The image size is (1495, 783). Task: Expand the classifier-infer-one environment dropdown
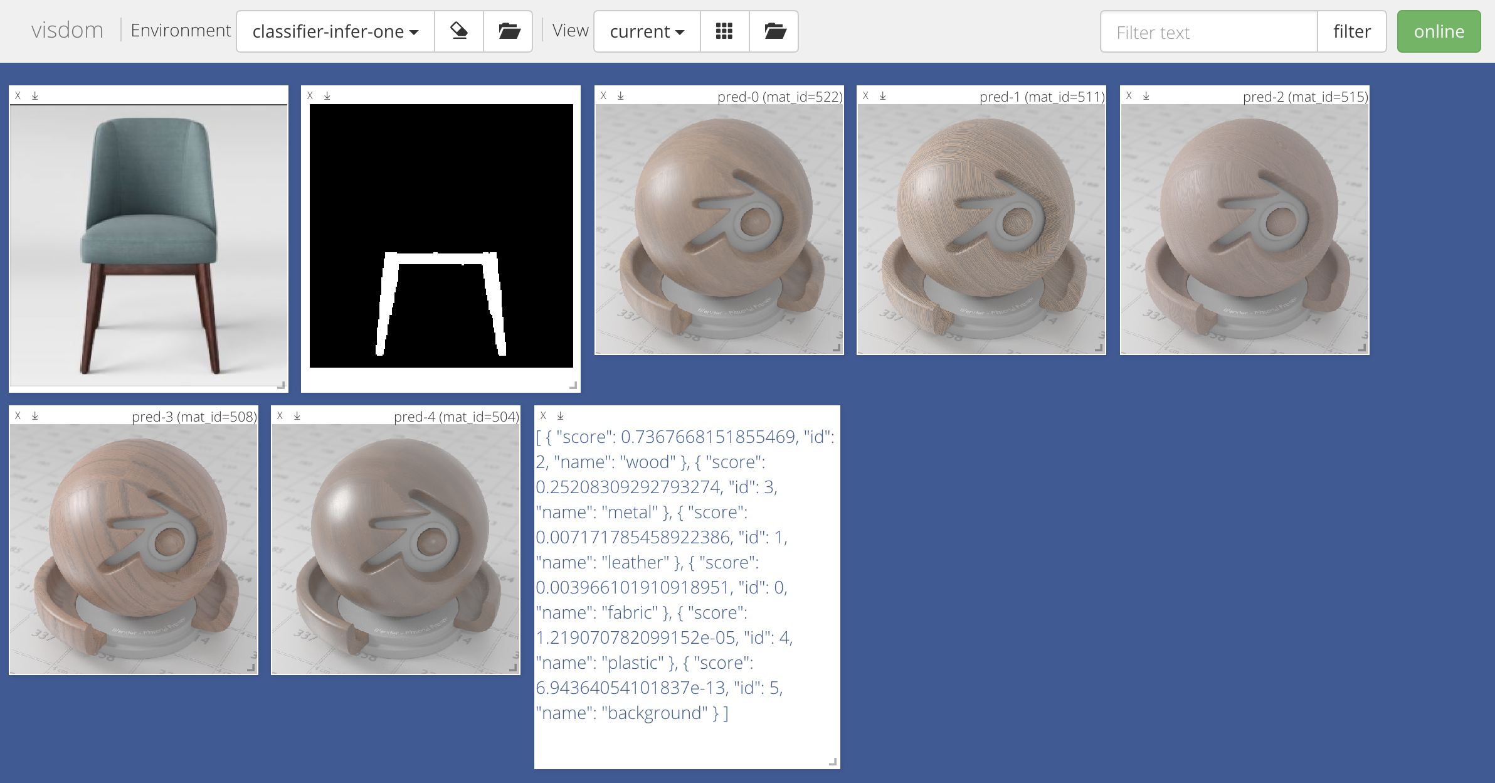point(335,31)
